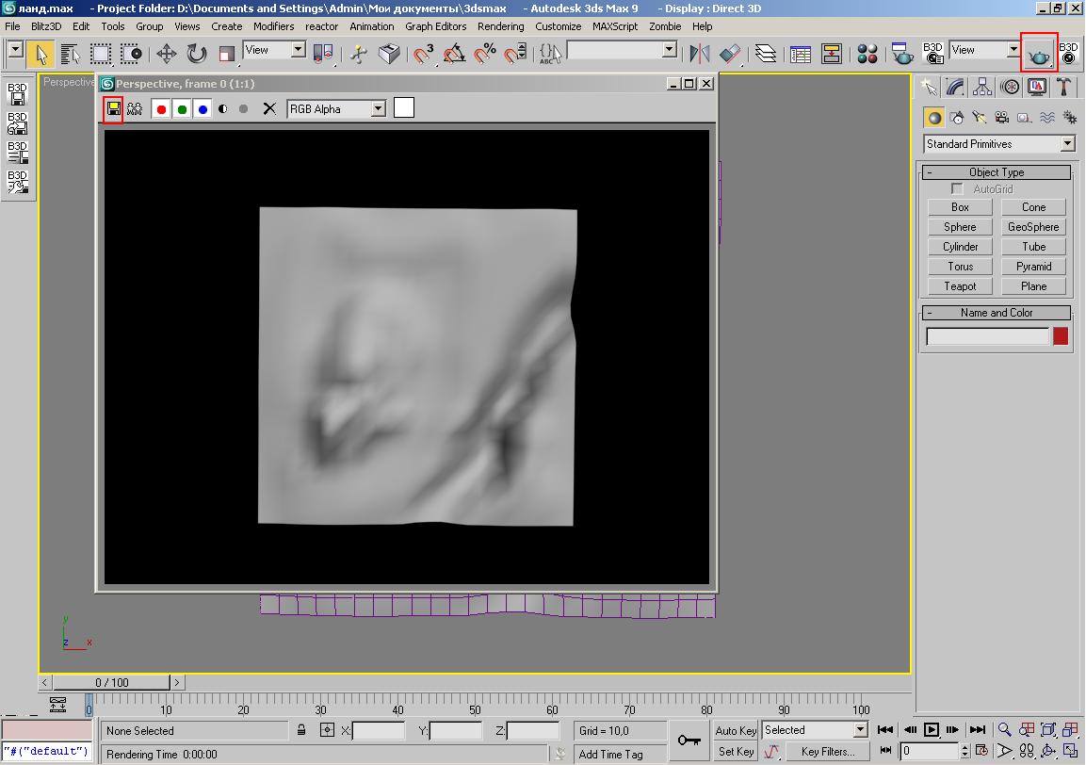
Task: Select the Rotate tool in main toolbar
Action: [x=196, y=54]
